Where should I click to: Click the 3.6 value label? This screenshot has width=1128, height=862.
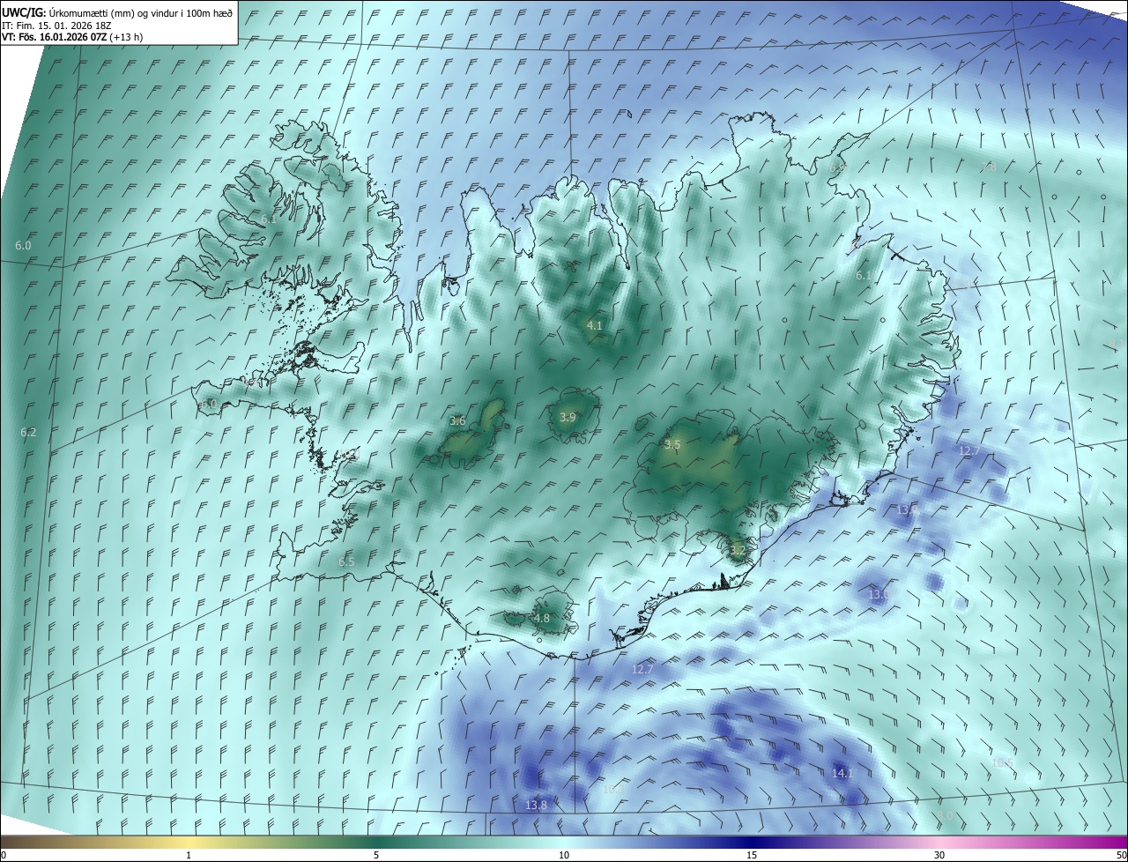(x=457, y=421)
